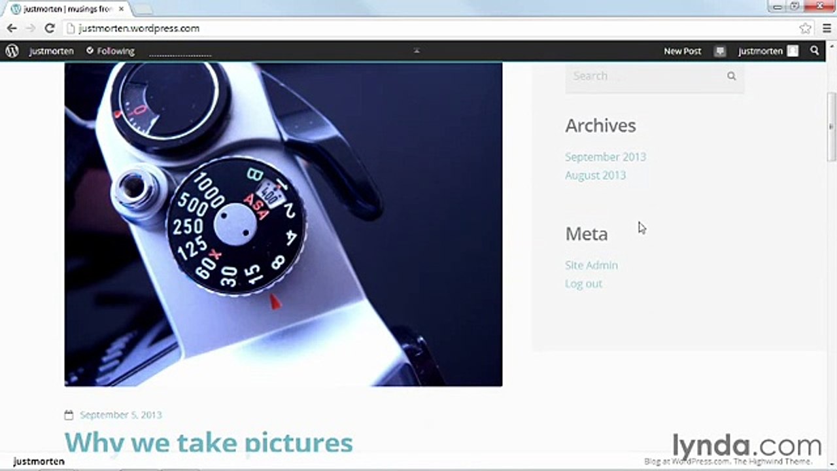This screenshot has width=837, height=471.
Task: Reload the page with the refresh icon
Action: (49, 28)
